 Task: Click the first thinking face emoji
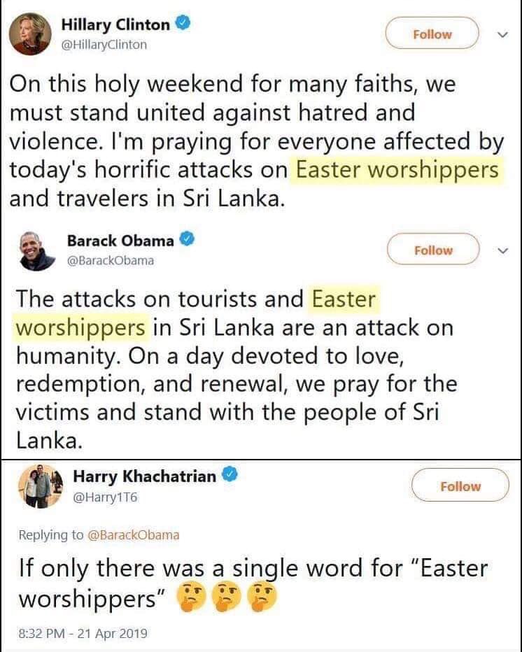click(x=191, y=598)
